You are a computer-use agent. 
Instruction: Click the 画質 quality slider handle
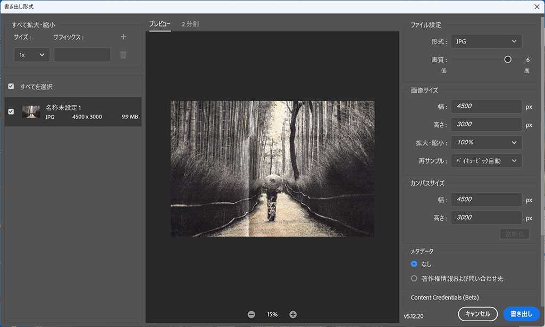point(507,59)
